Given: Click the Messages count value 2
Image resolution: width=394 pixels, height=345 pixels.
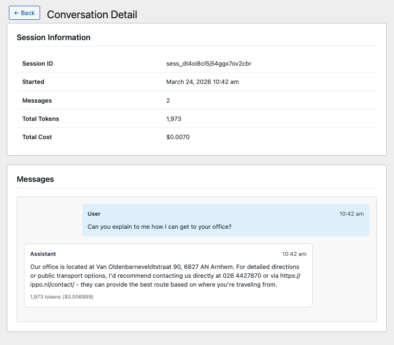Looking at the screenshot, I should point(168,101).
